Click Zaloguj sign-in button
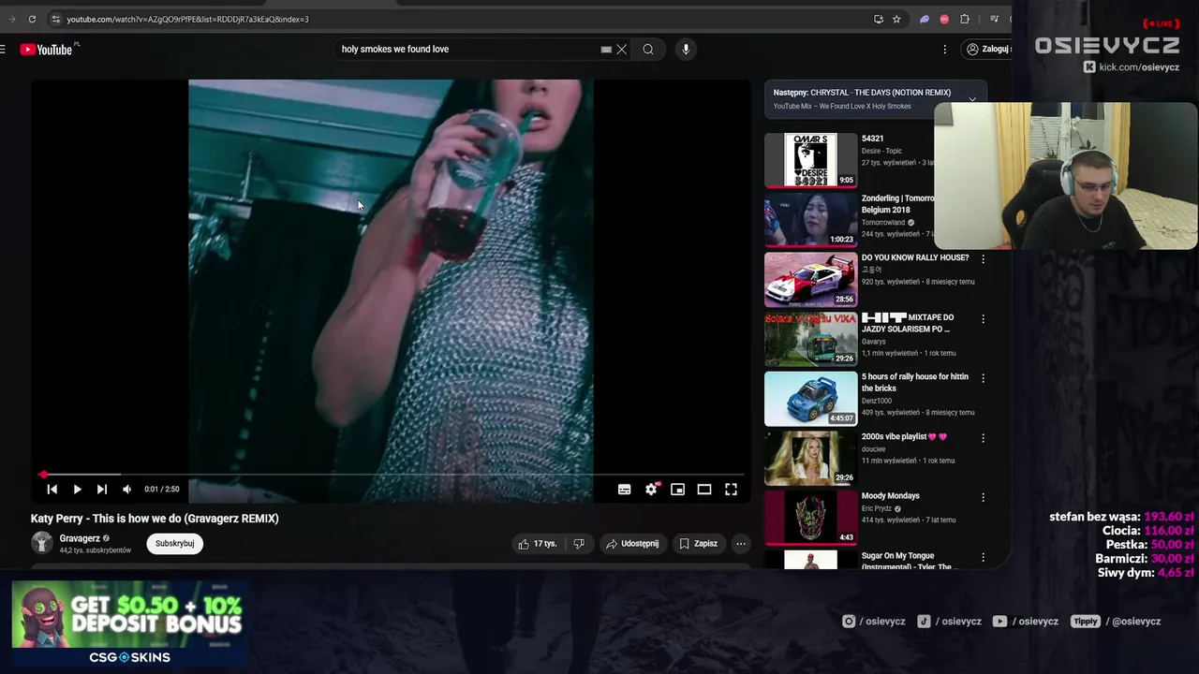 (988, 50)
